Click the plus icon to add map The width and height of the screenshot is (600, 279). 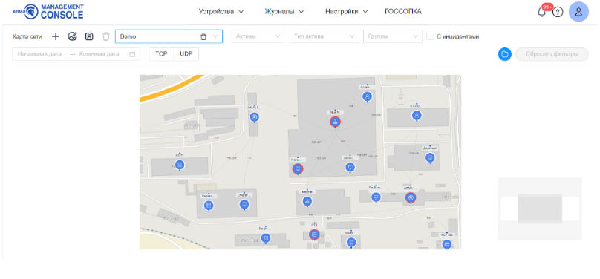(x=56, y=36)
